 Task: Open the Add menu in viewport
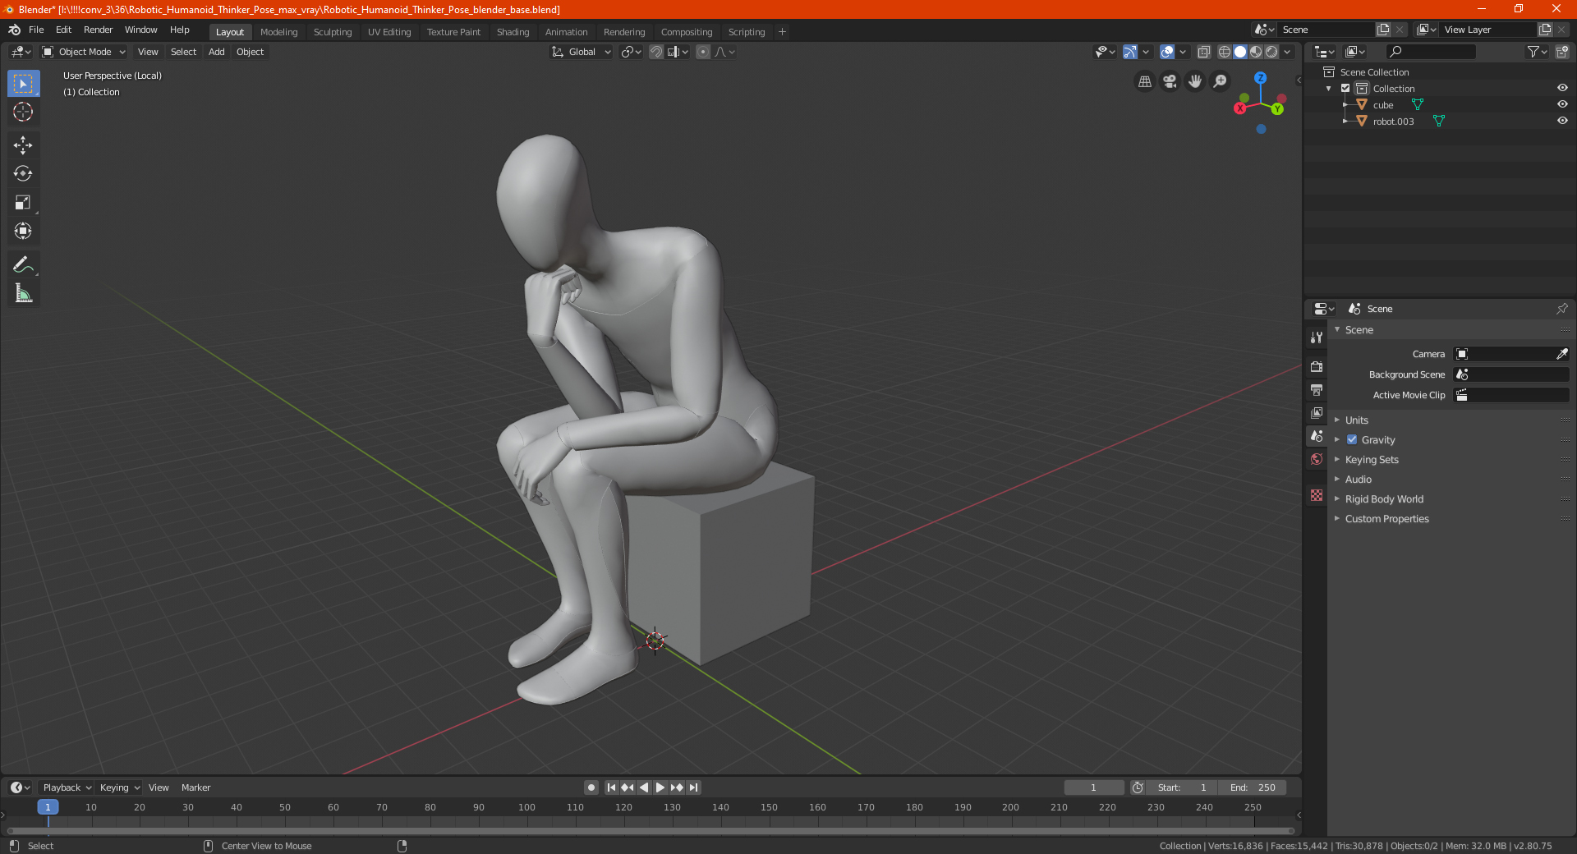coord(216,52)
